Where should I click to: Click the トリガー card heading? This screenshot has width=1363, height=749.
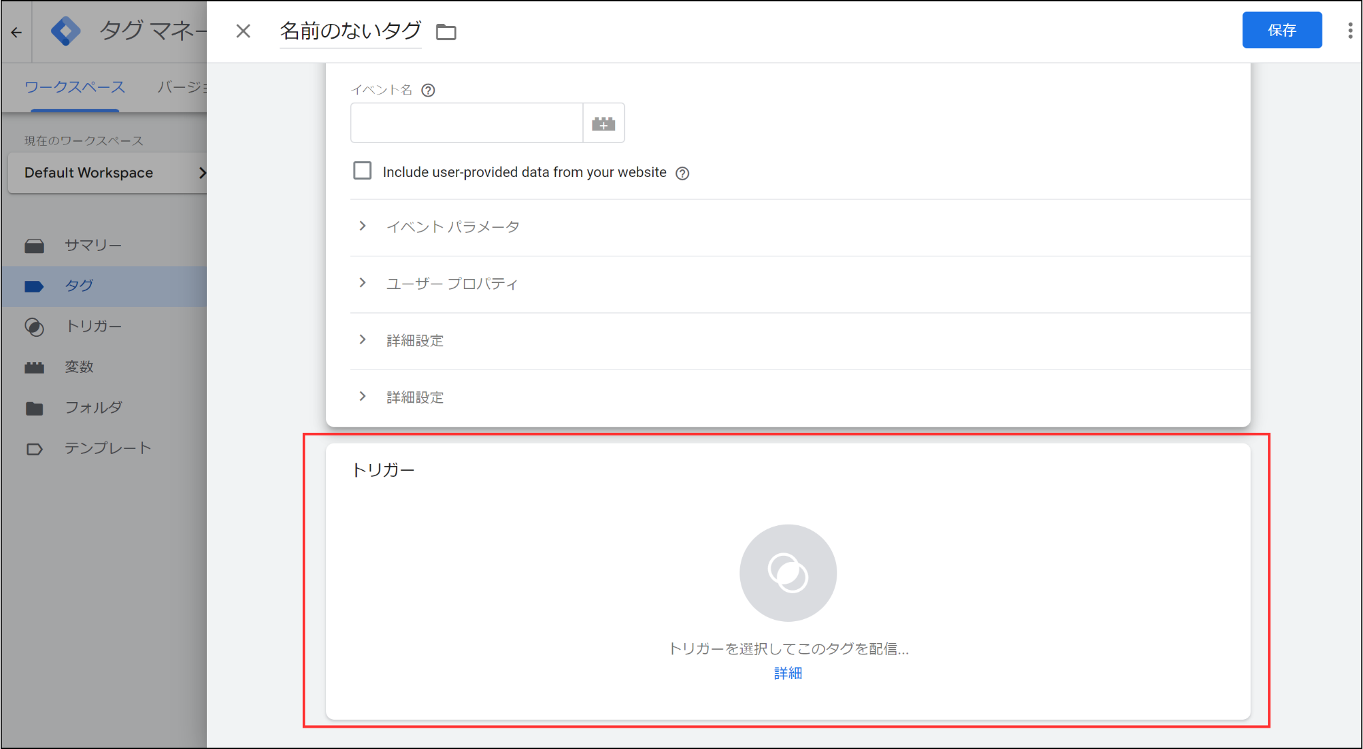(383, 471)
